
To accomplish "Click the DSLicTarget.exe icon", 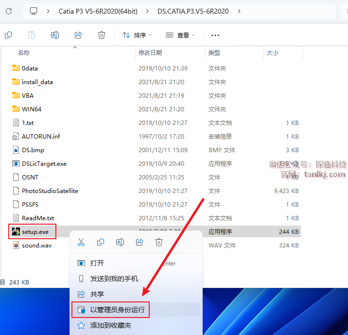I will tap(16, 164).
